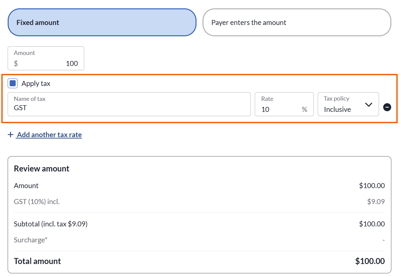Click the Apply tax label text
The width and height of the screenshot is (401, 277).
[36, 84]
